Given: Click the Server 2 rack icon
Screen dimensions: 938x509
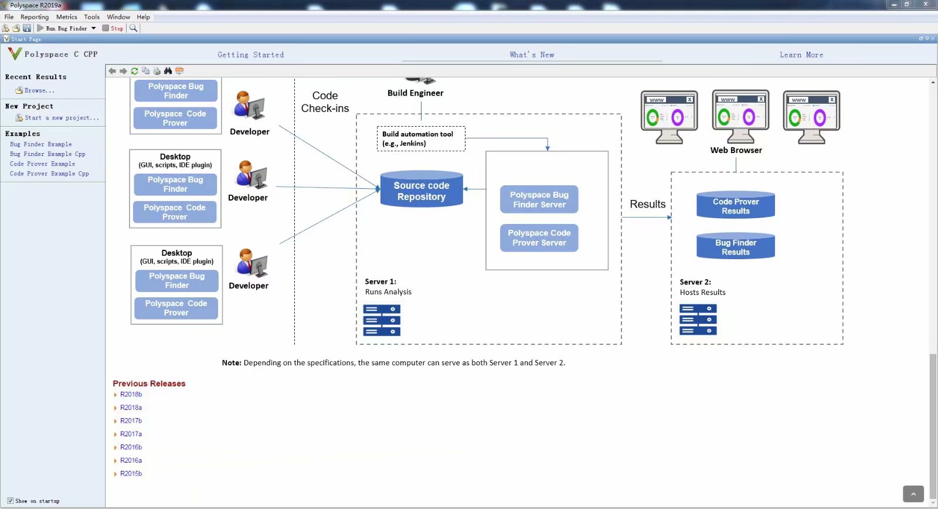Looking at the screenshot, I should tap(698, 320).
